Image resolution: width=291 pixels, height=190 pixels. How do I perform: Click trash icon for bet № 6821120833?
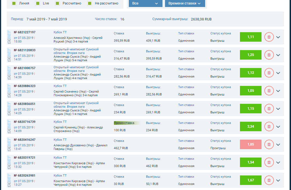click(x=269, y=55)
